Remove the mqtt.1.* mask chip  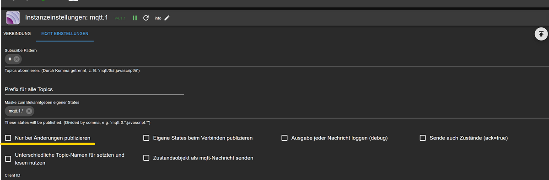(29, 111)
